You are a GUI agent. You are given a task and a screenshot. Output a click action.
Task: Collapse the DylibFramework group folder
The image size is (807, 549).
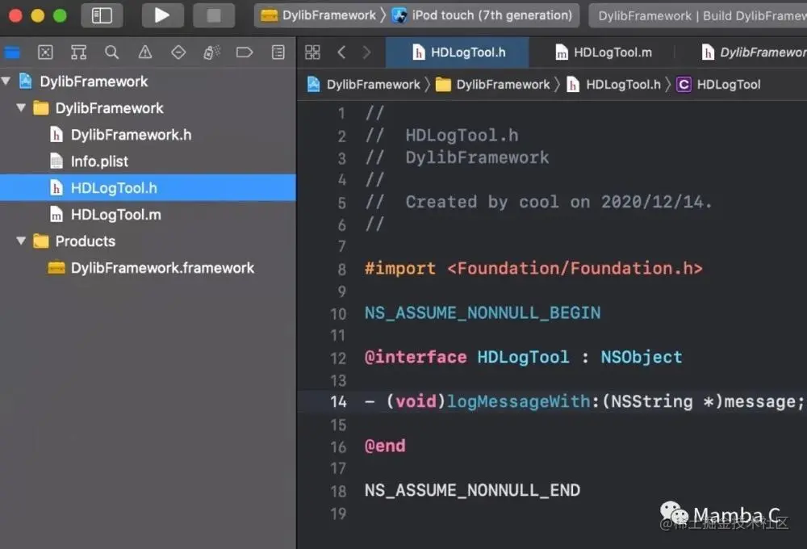21,107
